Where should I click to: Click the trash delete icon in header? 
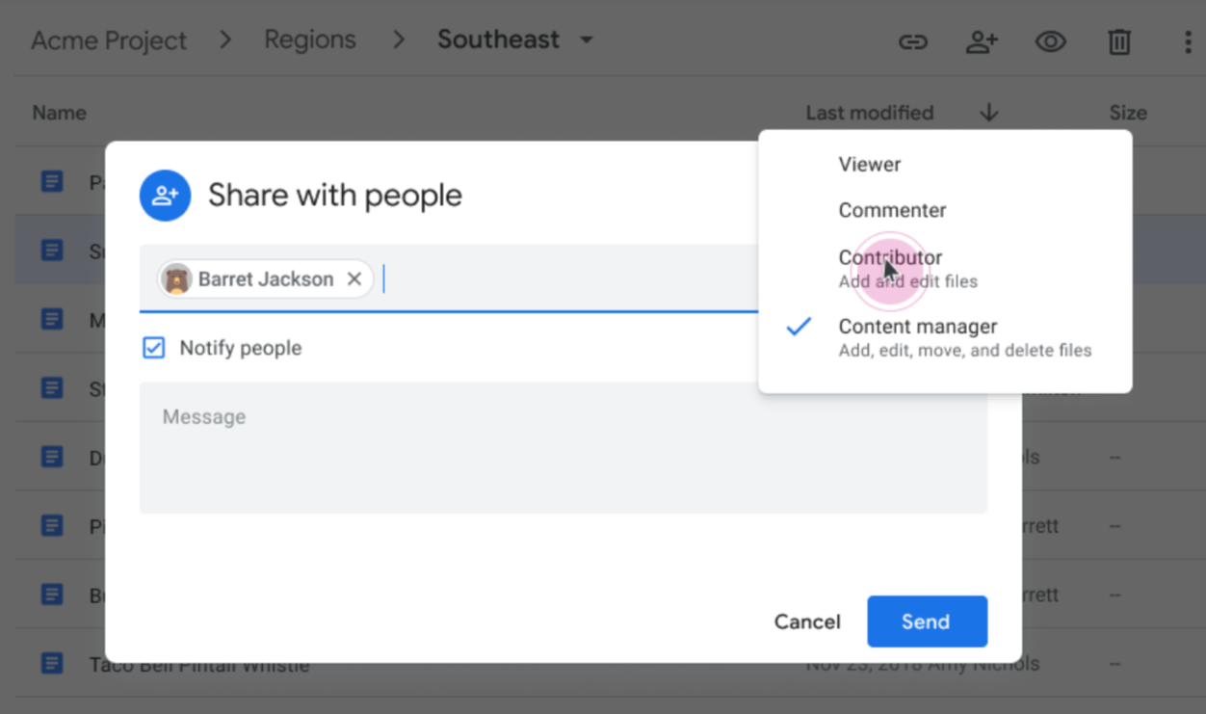click(1118, 41)
